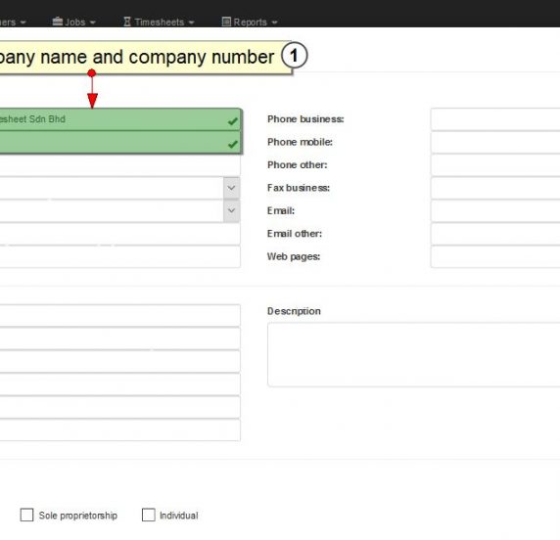Click the list icon beside Reports

[x=226, y=22]
